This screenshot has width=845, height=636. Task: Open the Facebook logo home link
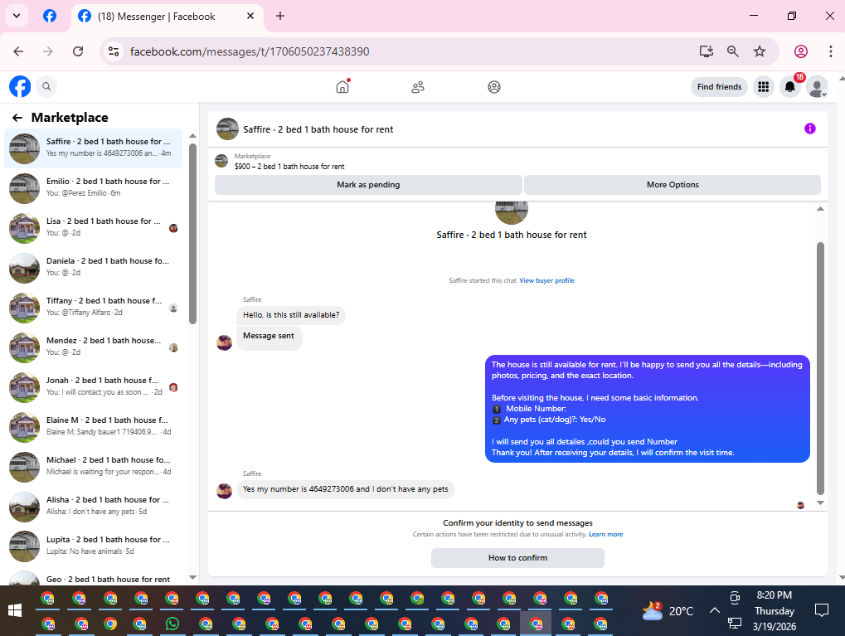20,86
